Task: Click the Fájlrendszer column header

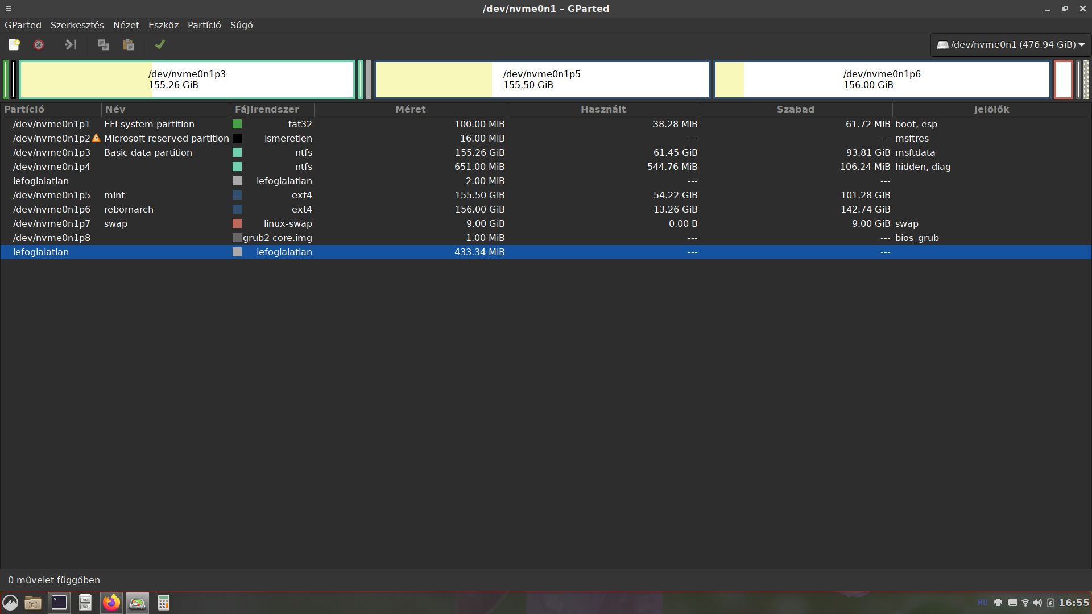Action: tap(272, 109)
